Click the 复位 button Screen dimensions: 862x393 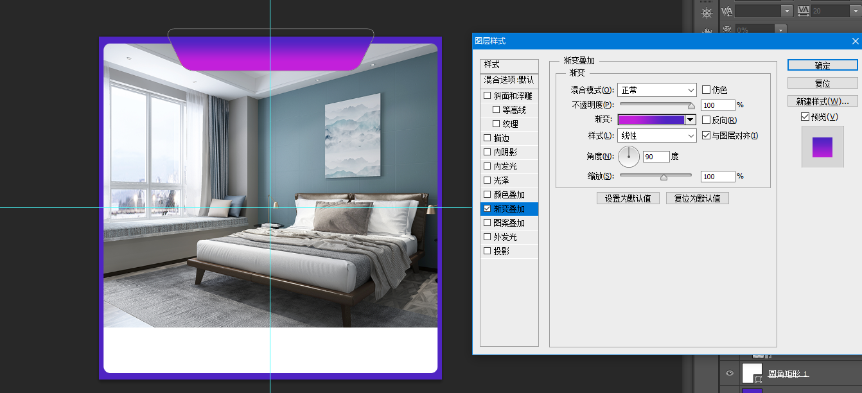823,83
